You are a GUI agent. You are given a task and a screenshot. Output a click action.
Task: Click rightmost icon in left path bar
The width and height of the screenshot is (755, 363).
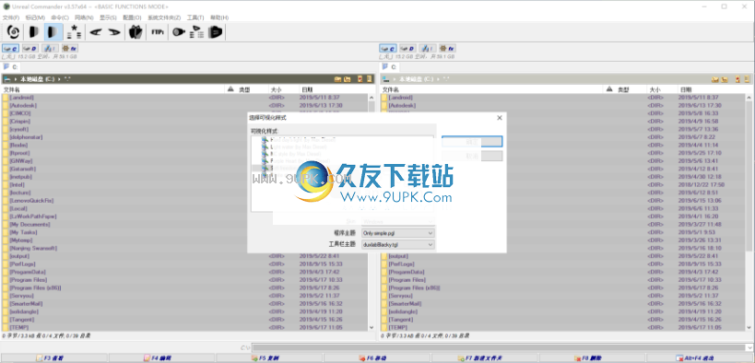pos(370,79)
